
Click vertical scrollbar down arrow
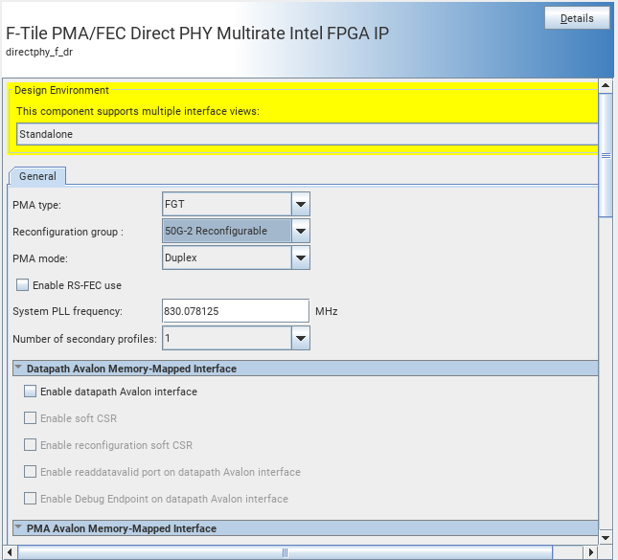click(606, 537)
